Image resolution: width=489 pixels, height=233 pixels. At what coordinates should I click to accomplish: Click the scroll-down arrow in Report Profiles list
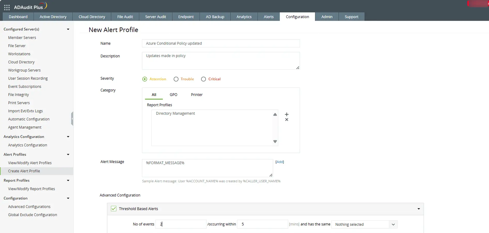pos(275,142)
